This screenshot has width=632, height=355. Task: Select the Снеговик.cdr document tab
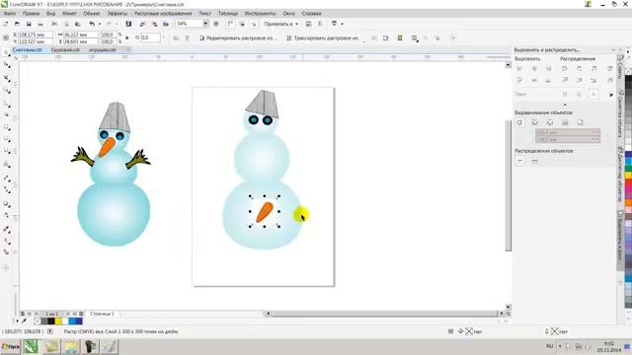pos(27,50)
